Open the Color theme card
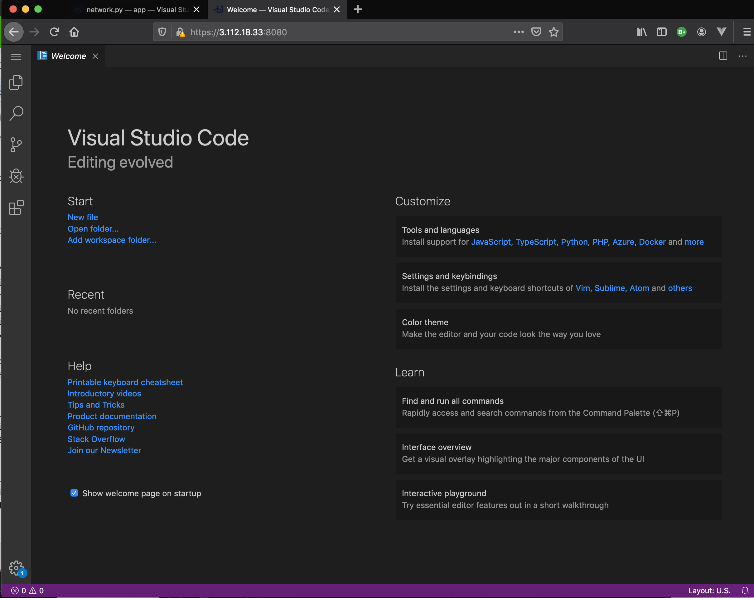 (x=558, y=328)
